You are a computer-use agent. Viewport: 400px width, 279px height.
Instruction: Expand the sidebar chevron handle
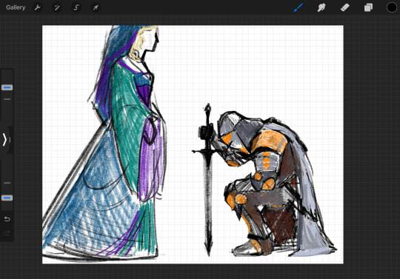(x=5, y=140)
